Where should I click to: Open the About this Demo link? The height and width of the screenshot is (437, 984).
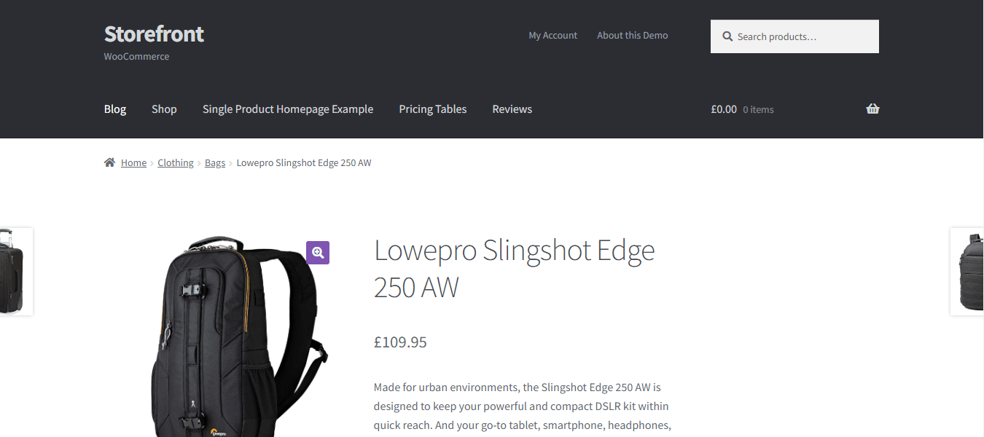633,35
